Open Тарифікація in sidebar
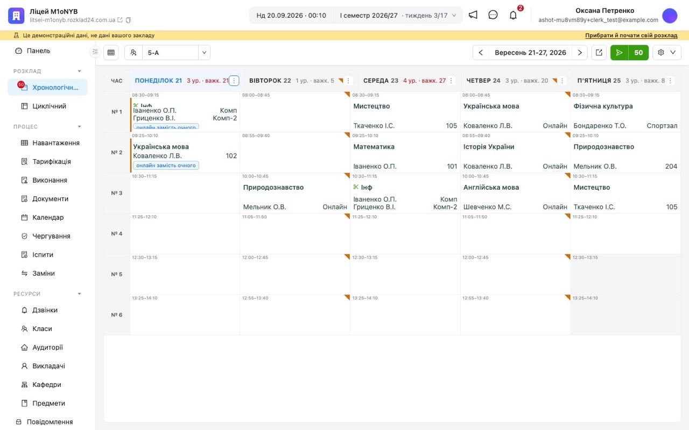689x430 pixels. (47, 162)
